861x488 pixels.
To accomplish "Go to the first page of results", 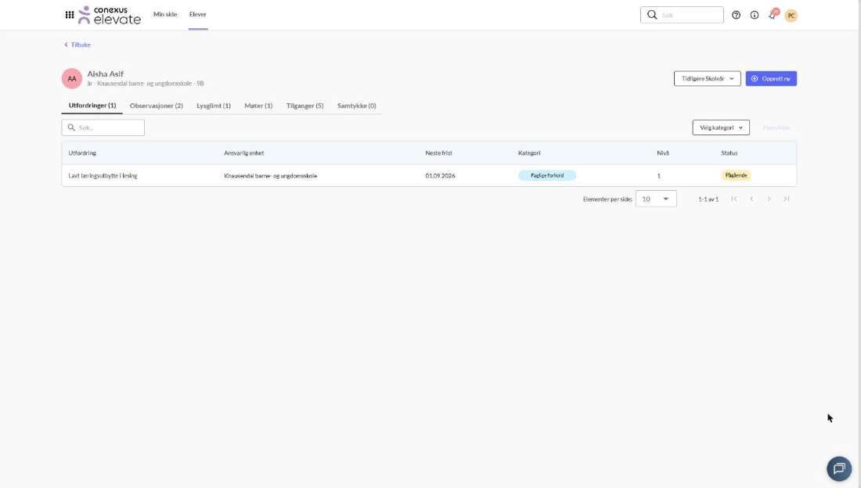I will [734, 199].
